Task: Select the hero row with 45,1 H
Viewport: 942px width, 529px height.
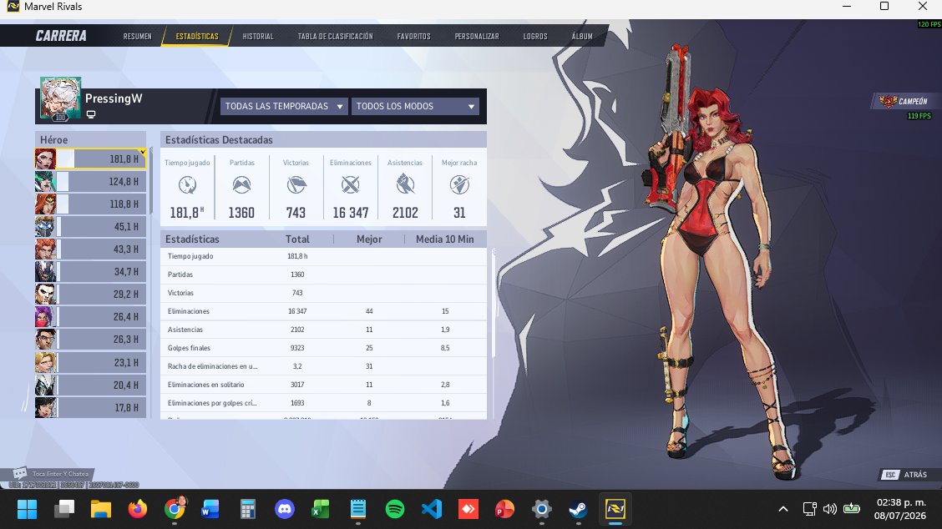Action: point(91,226)
